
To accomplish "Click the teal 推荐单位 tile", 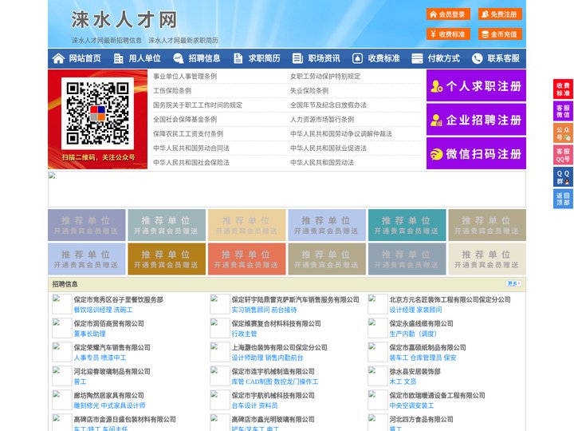I will pos(407,225).
